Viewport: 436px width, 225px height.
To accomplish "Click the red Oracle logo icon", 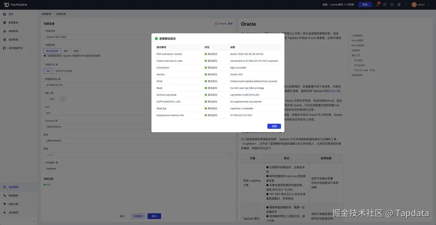I will point(216,24).
